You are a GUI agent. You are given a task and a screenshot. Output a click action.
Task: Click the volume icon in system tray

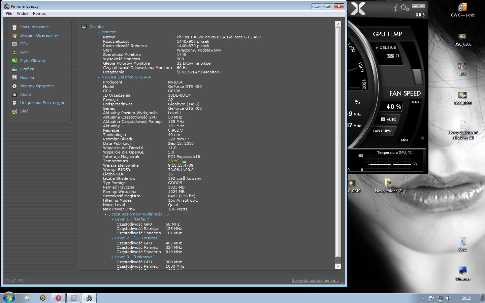(448, 298)
